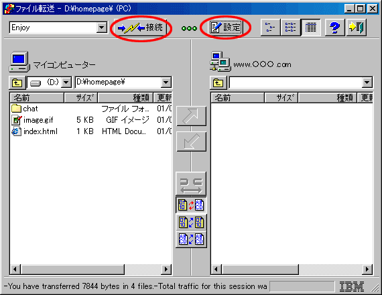
Task: Select ASCII text transfer mode button
Action: 191,239
